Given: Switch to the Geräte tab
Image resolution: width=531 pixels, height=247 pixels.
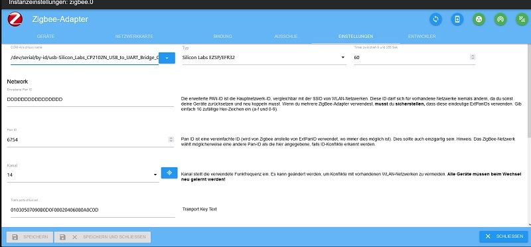Looking at the screenshot, I should (46, 37).
